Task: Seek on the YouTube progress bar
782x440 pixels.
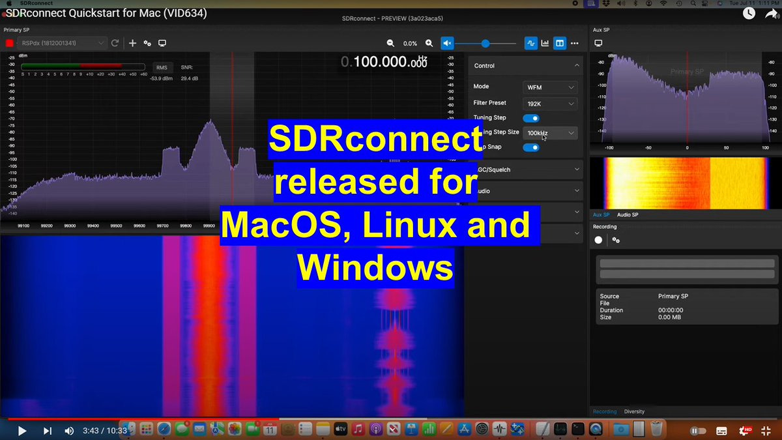Action: (391, 418)
